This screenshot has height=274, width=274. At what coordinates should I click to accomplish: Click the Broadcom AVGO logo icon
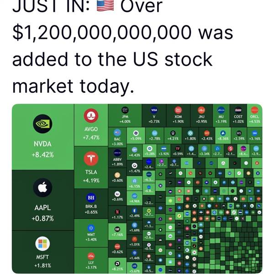(90, 115)
